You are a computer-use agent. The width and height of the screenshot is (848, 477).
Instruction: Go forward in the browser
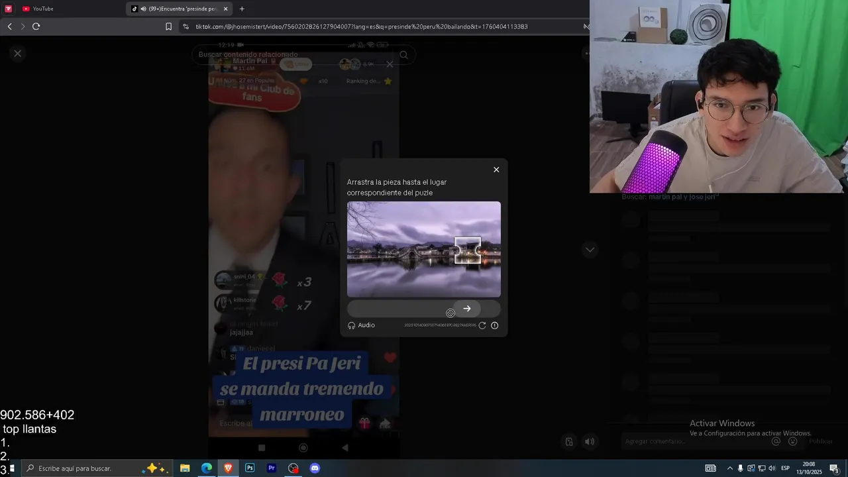pos(23,26)
